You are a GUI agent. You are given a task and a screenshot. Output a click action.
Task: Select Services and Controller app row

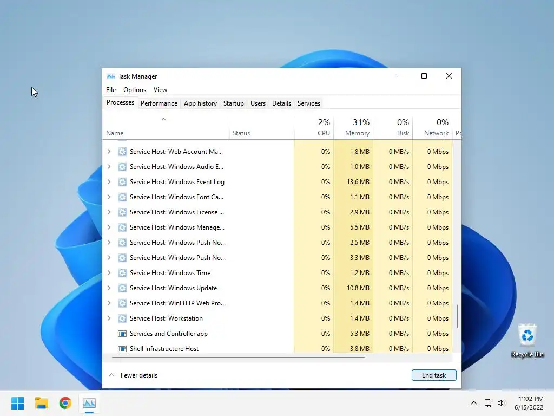pos(278,334)
